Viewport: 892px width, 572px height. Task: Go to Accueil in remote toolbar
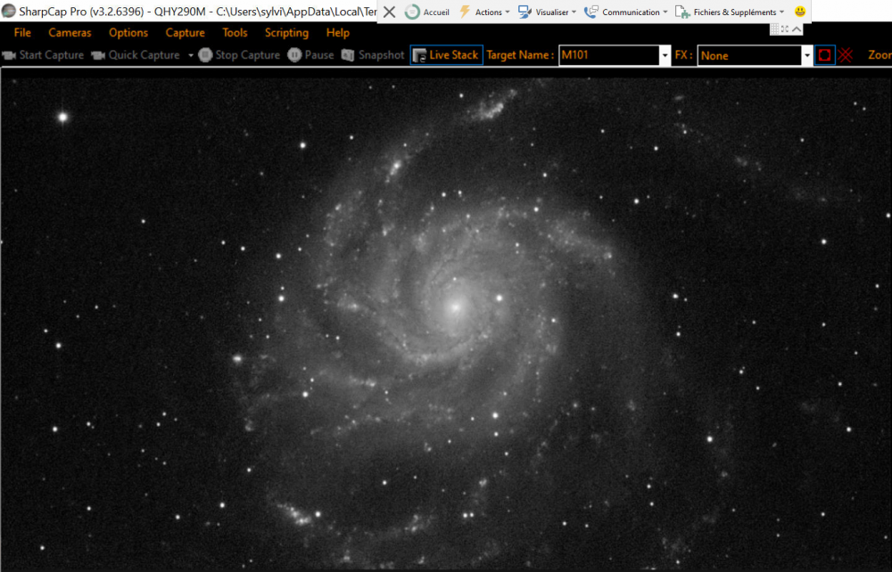(x=427, y=12)
